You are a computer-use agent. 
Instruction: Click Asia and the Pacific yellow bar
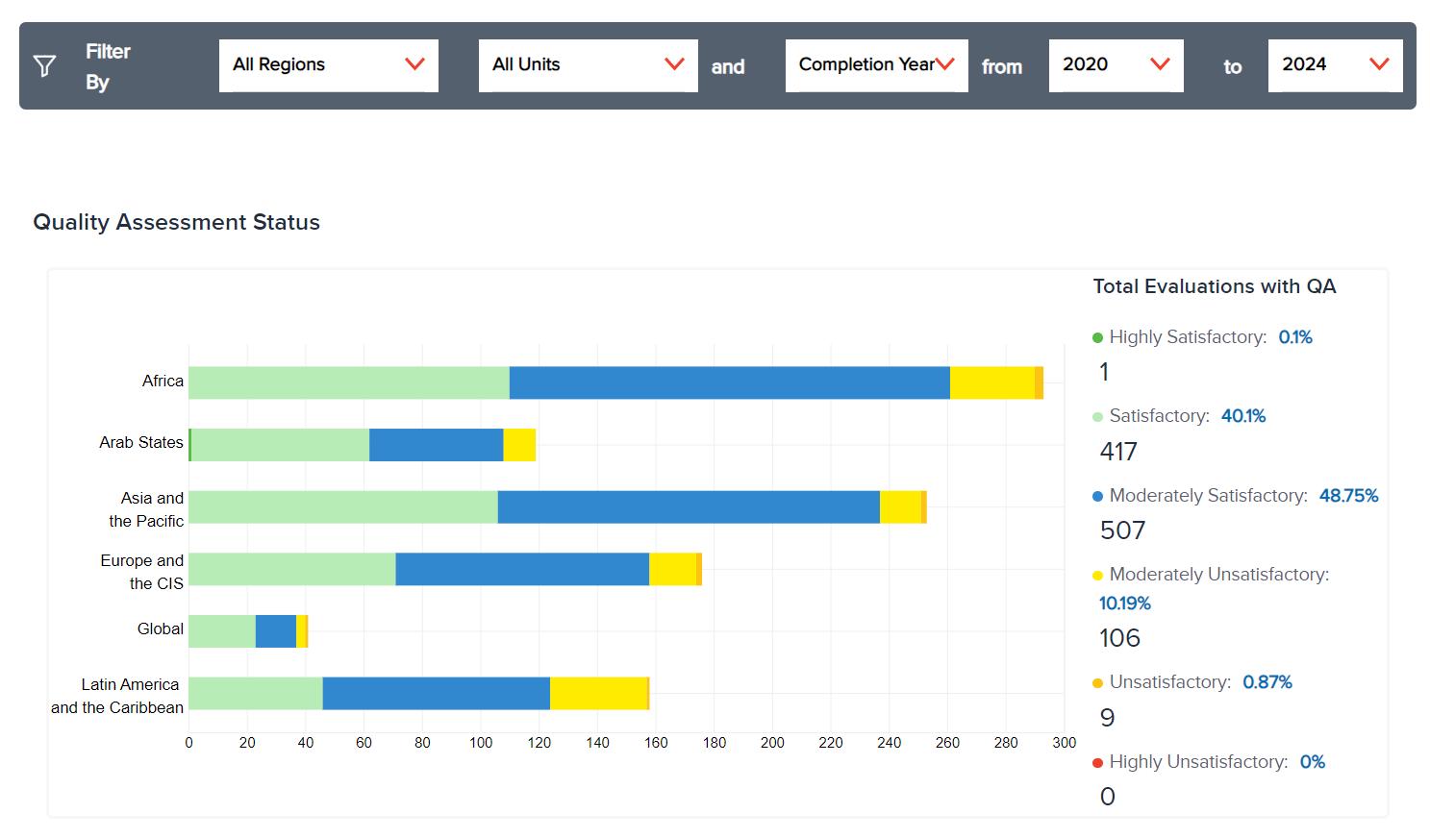(901, 507)
